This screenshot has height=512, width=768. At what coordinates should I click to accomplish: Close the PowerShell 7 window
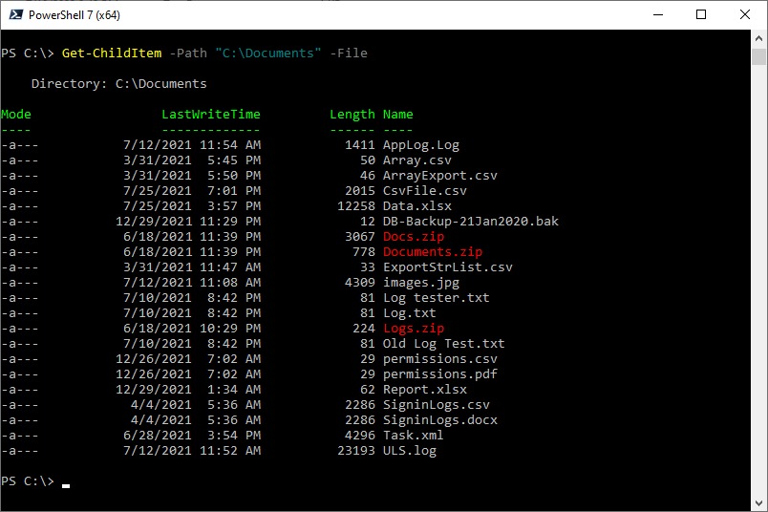744,14
